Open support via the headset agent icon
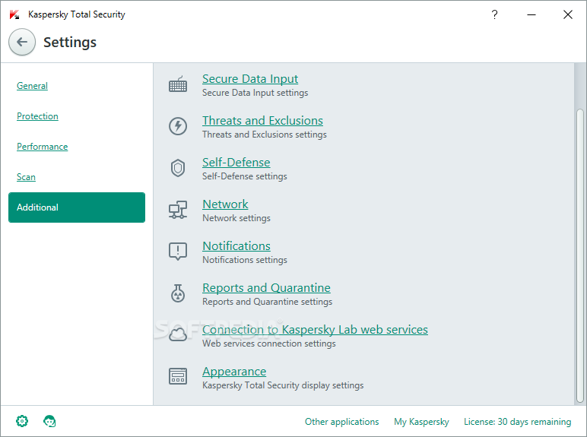Screen dimensions: 587x437 coord(49,421)
